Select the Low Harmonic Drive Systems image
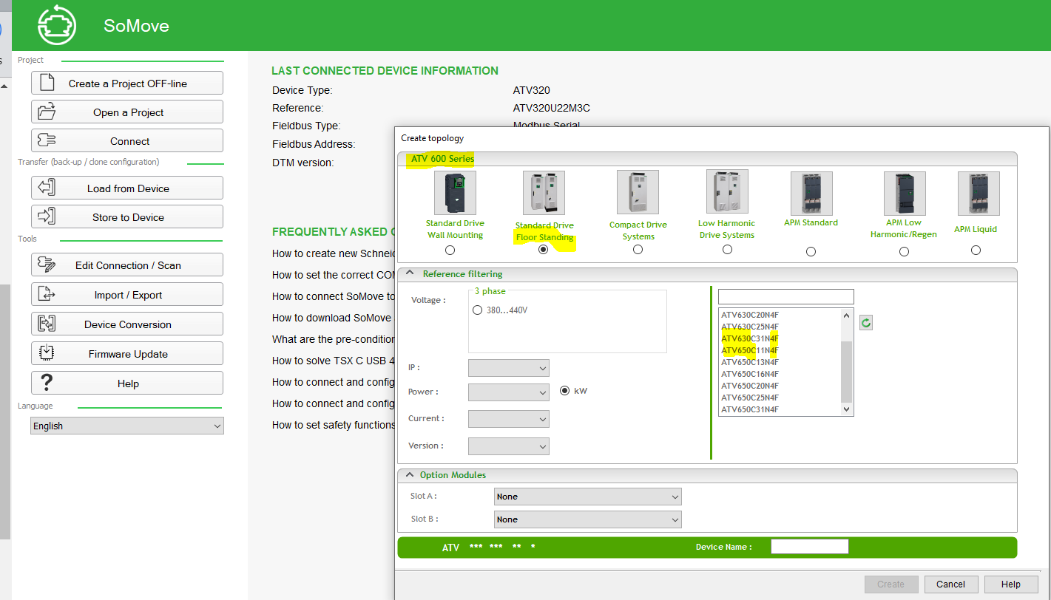1051x600 pixels. tap(727, 191)
